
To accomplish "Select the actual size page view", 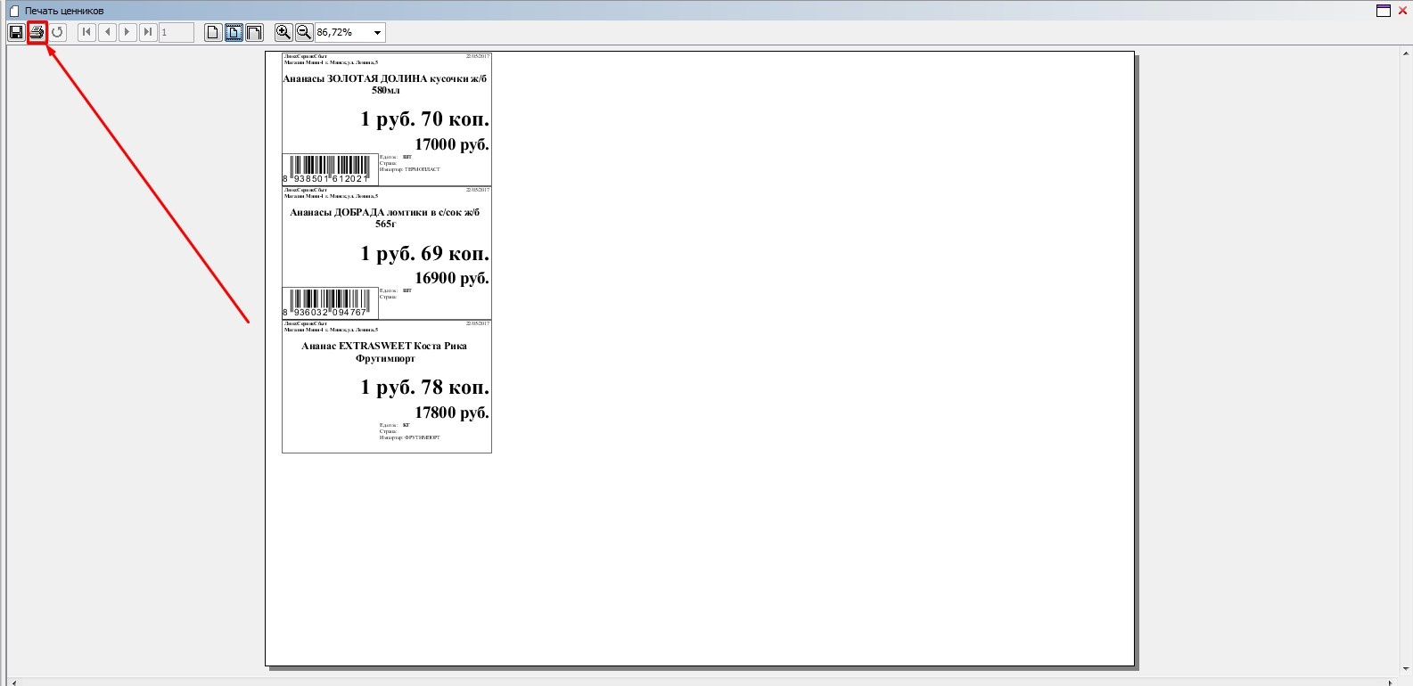I will pos(213,33).
